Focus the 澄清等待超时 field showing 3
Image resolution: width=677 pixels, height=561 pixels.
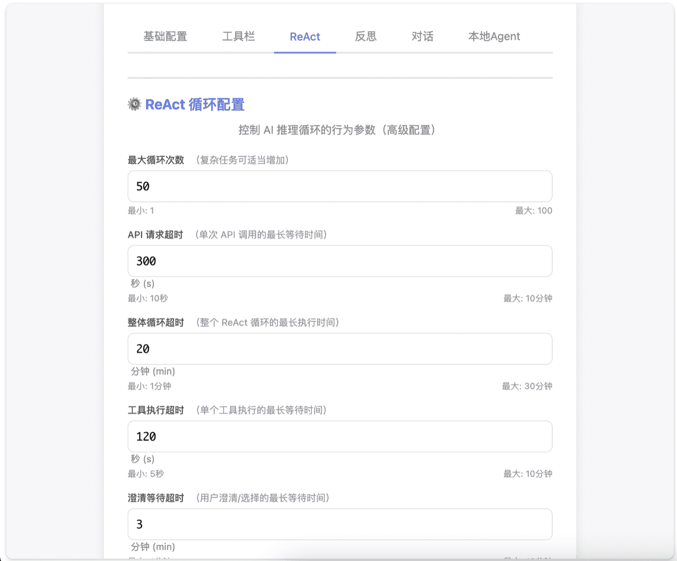pyautogui.click(x=340, y=524)
